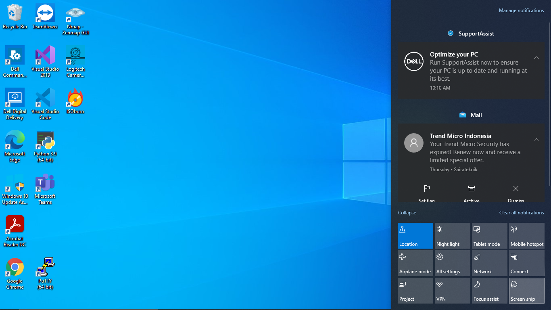551x310 pixels.
Task: Open the Manage notifications link
Action: pos(521,10)
